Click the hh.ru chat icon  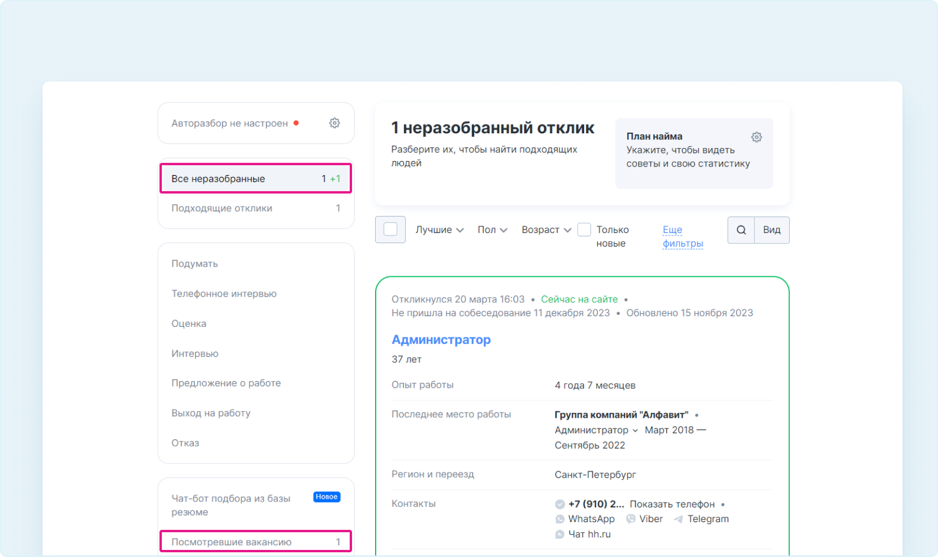pyautogui.click(x=560, y=535)
